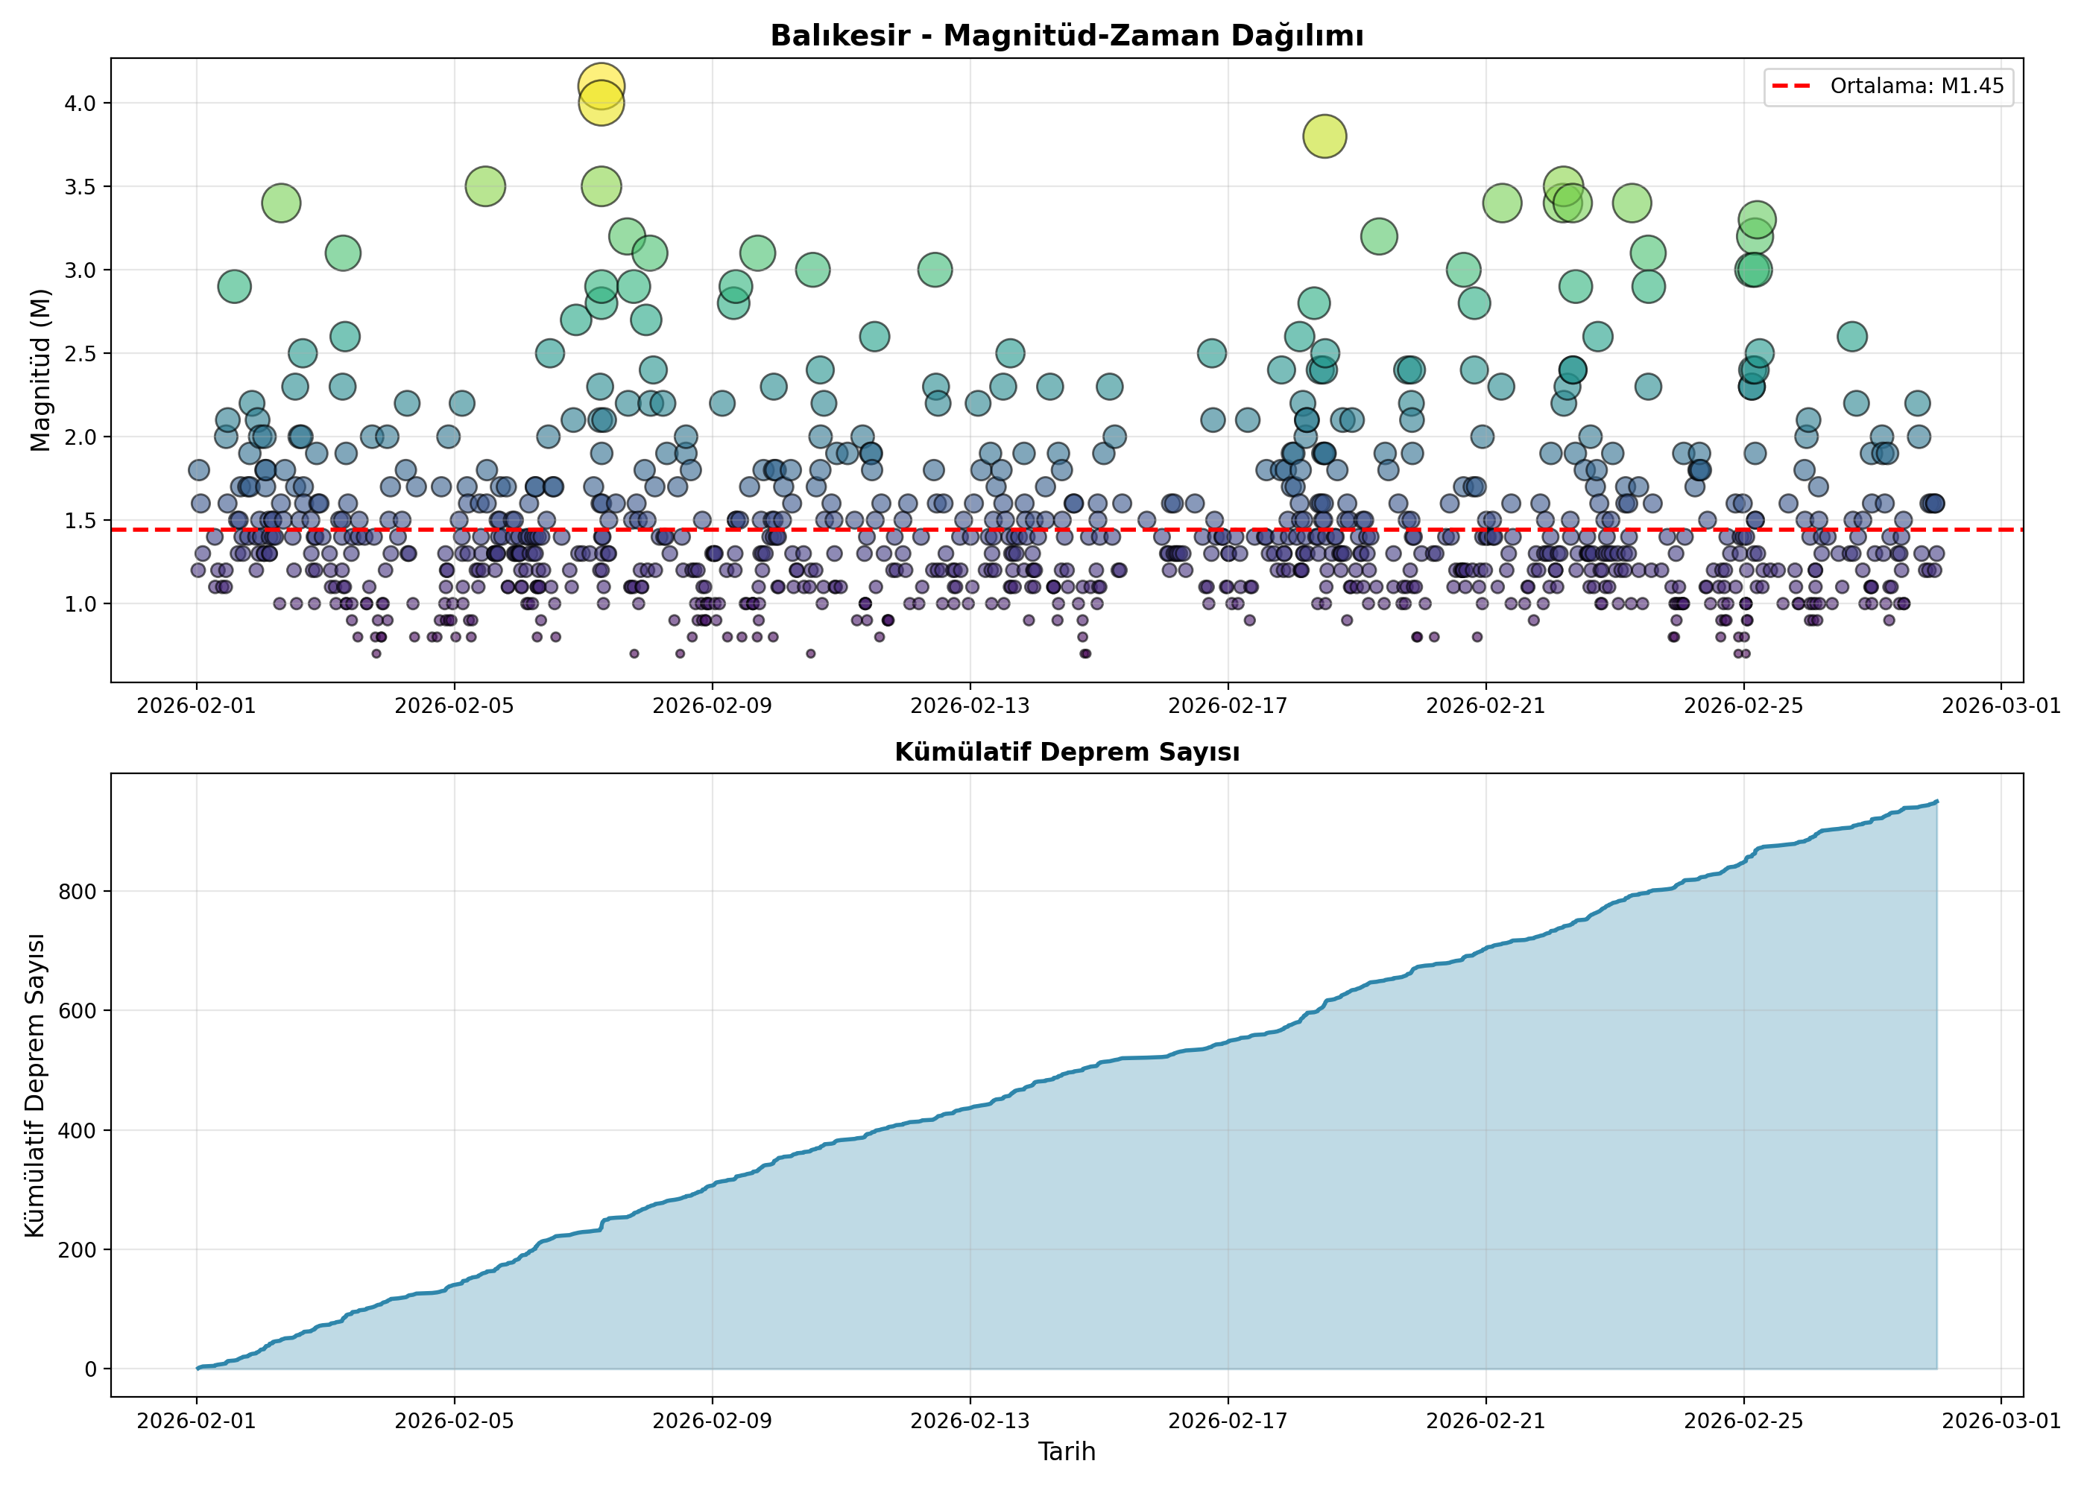Select the 800 tick on the cumulative axis

pos(78,892)
